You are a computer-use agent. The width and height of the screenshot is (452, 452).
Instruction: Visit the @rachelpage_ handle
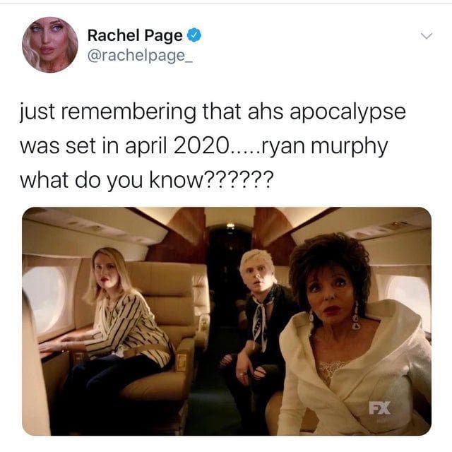coord(141,55)
